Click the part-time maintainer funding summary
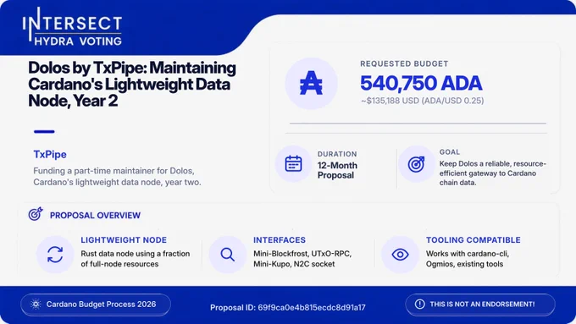The width and height of the screenshot is (576, 324). click(x=117, y=177)
